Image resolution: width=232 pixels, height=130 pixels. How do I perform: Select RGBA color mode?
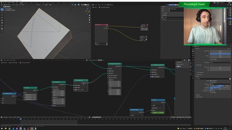point(227,86)
